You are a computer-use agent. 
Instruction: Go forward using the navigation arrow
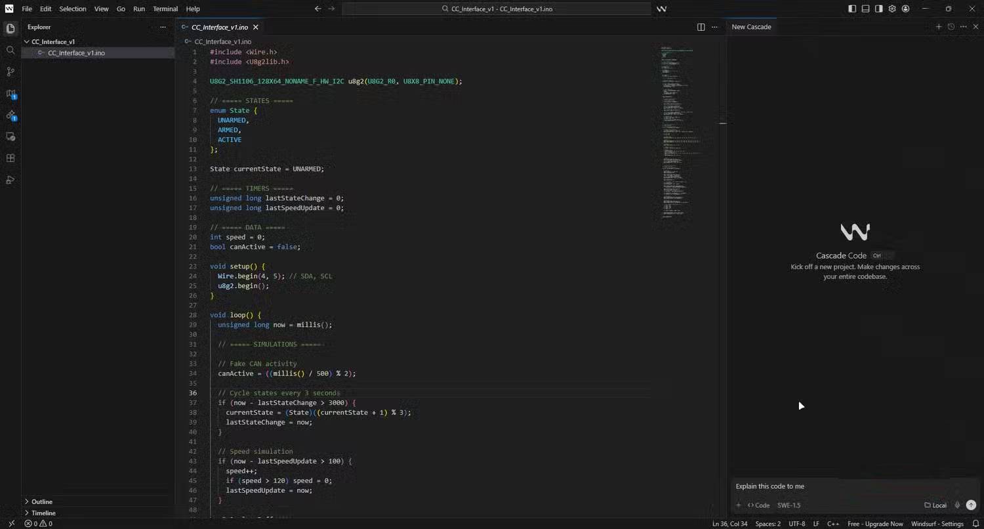pyautogui.click(x=331, y=9)
